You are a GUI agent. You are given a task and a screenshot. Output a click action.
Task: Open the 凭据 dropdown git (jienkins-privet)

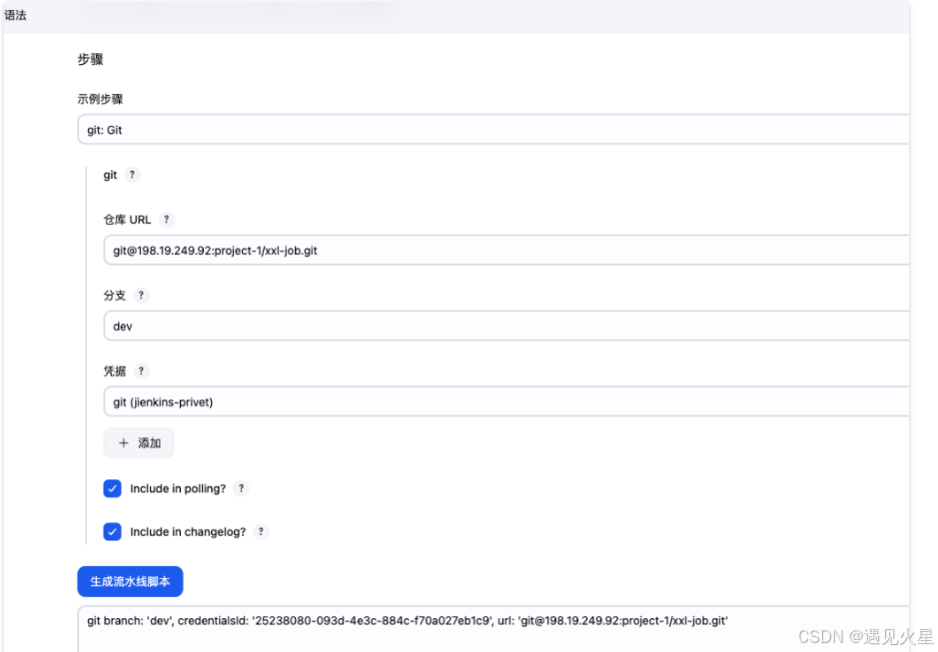coord(506,401)
